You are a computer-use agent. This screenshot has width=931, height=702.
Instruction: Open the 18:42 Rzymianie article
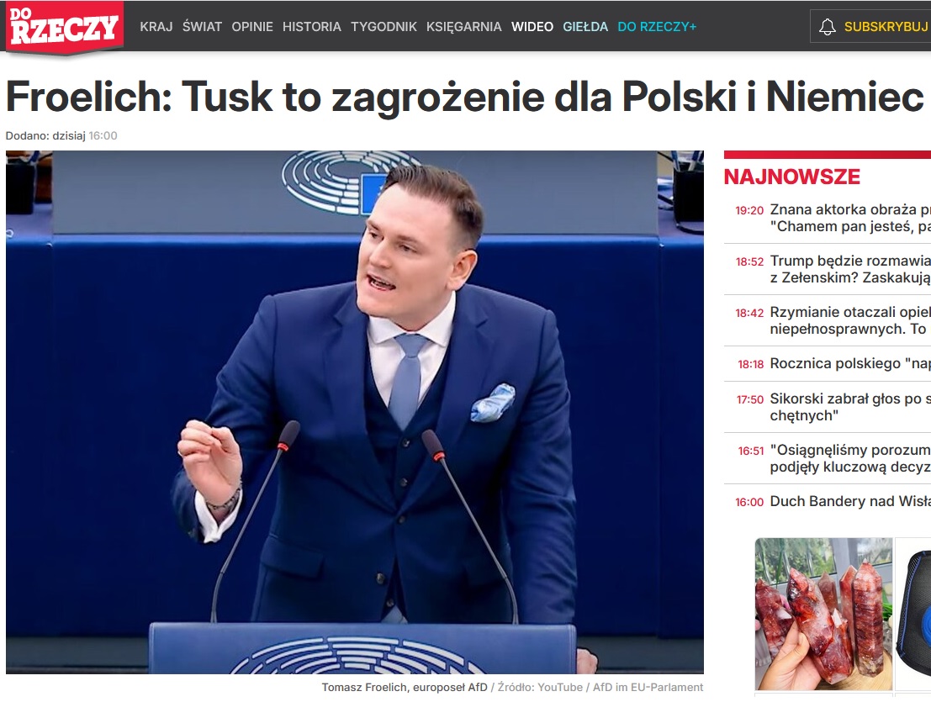coord(833,320)
